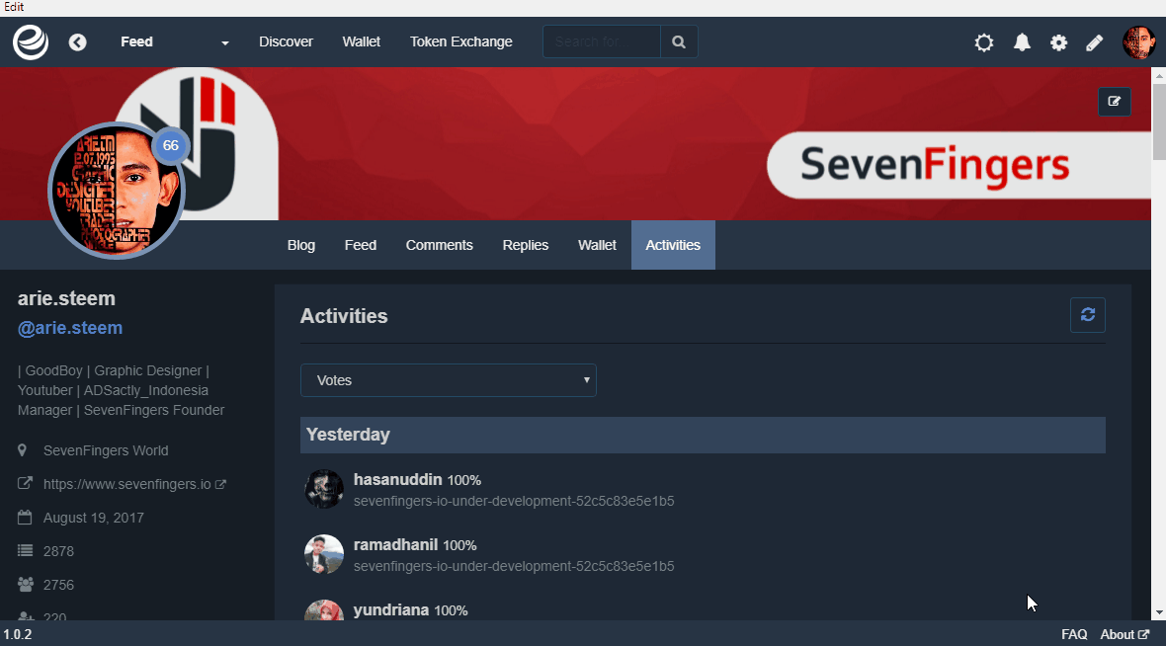Open the About external link
The height and width of the screenshot is (646, 1166).
tap(1124, 634)
